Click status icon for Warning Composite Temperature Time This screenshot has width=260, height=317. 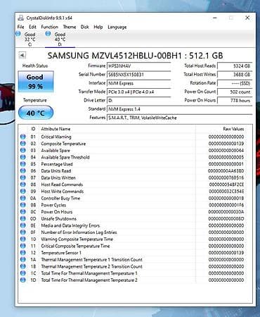(22, 239)
